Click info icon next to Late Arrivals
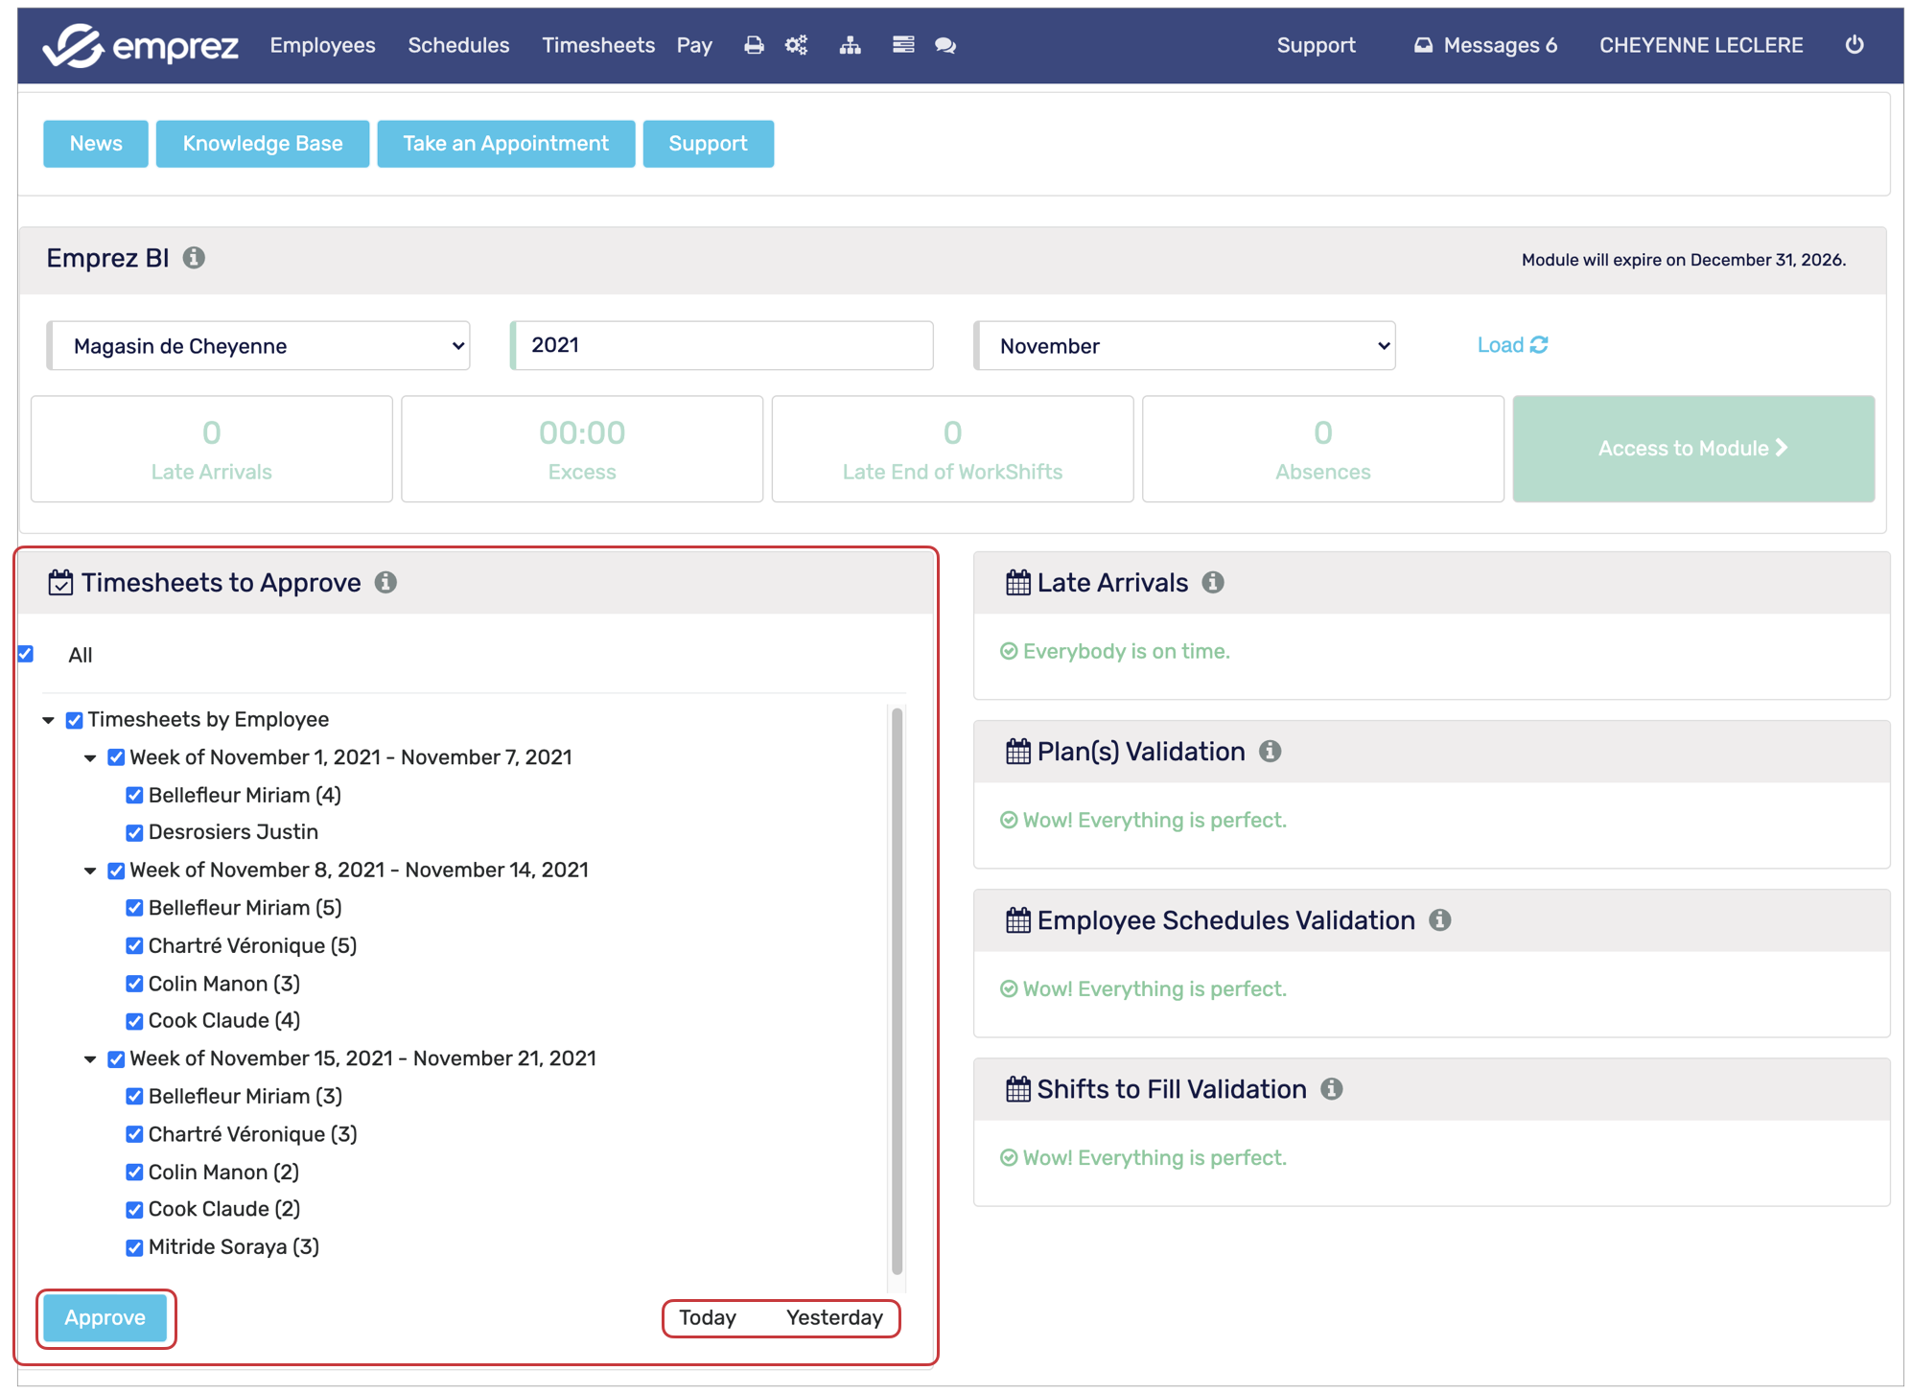This screenshot has width=1912, height=1394. [1213, 583]
